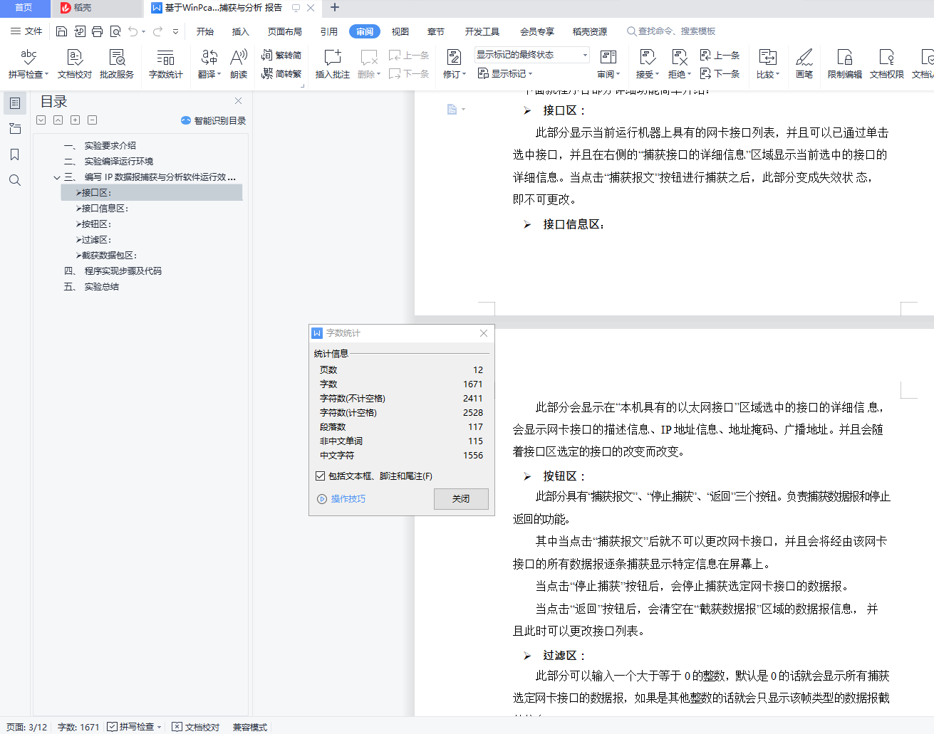The image size is (934, 734).
Task: Click 智能识别目录 in the 目录 panel
Action: pos(214,120)
